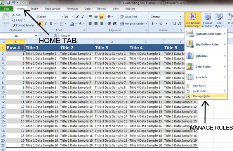
Task: Toggle the highlighted Bottom Align button
Action: pyautogui.click(x=101, y=16)
